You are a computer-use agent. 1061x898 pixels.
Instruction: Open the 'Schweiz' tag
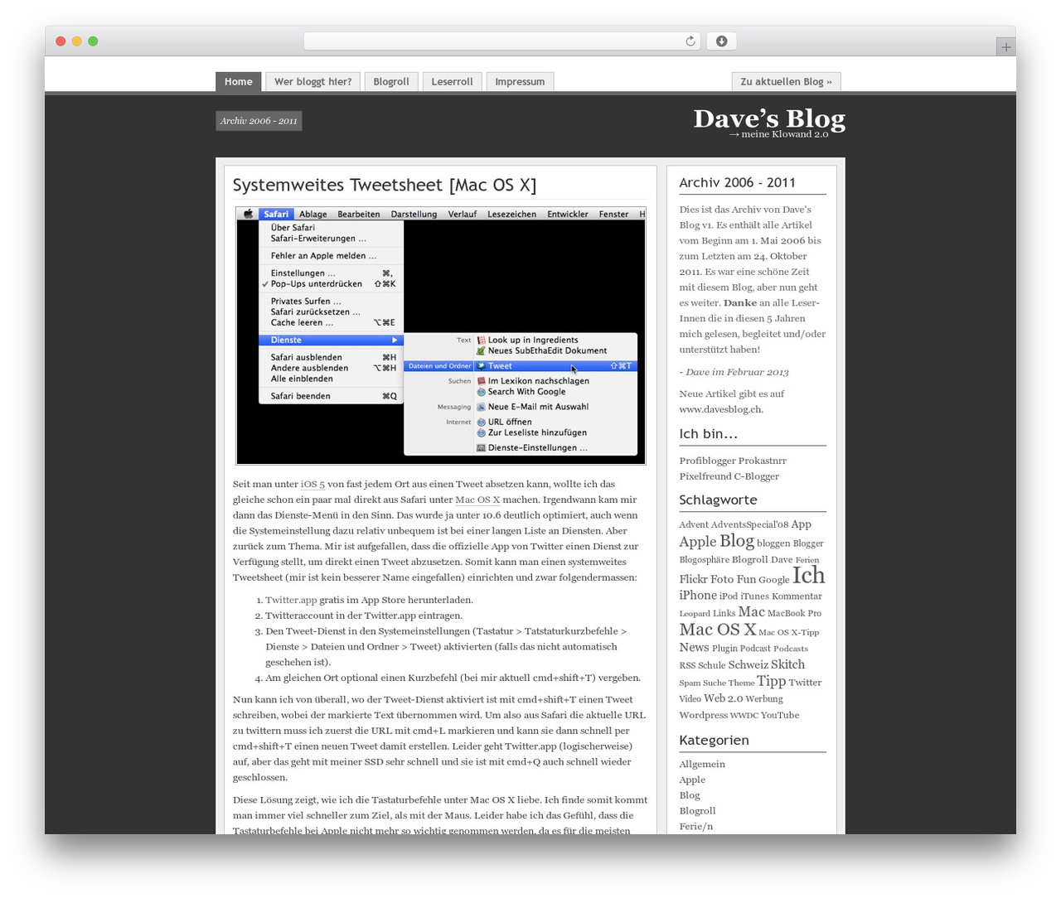(x=748, y=664)
